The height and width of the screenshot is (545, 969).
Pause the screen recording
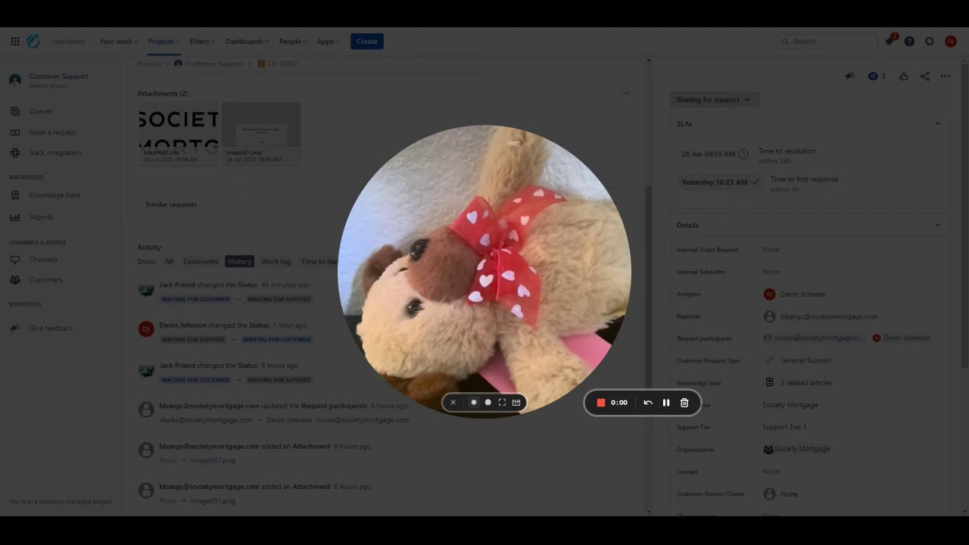(x=666, y=403)
